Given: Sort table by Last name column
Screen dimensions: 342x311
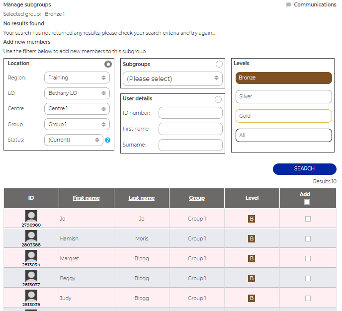Looking at the screenshot, I should [142, 198].
